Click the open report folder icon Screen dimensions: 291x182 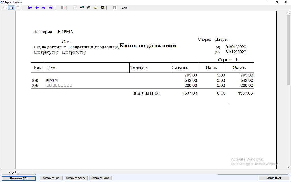pyautogui.click(x=95, y=8)
